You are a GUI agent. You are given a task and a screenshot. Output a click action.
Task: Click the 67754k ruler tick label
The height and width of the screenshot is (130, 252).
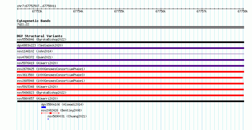click(x=78, y=11)
